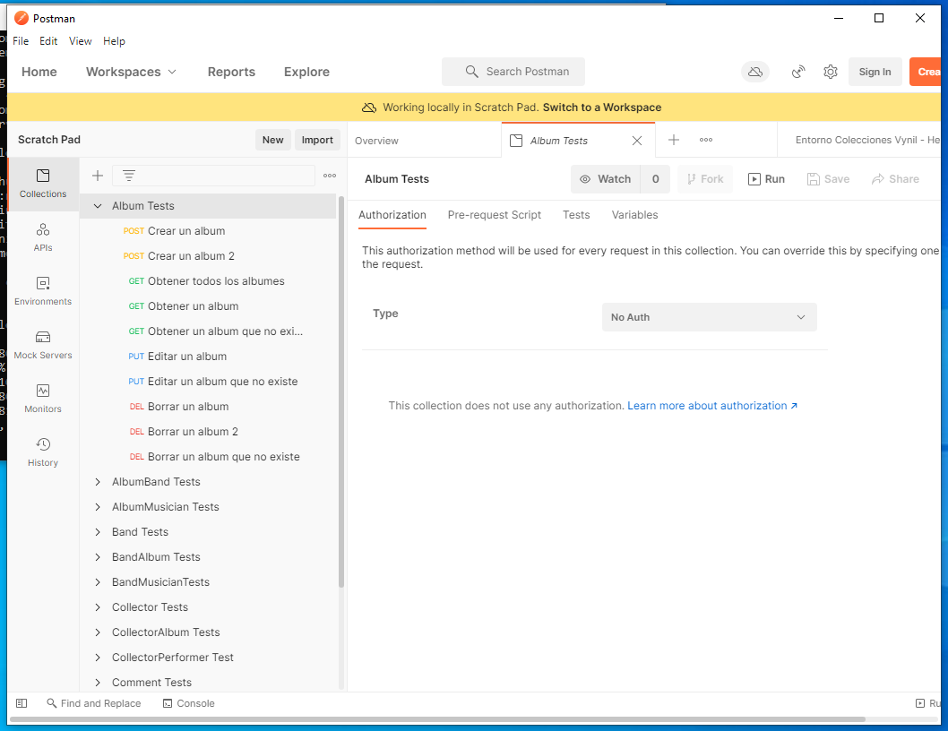Click the collections filter input field
Screen dimensions: 948x731
(214, 176)
